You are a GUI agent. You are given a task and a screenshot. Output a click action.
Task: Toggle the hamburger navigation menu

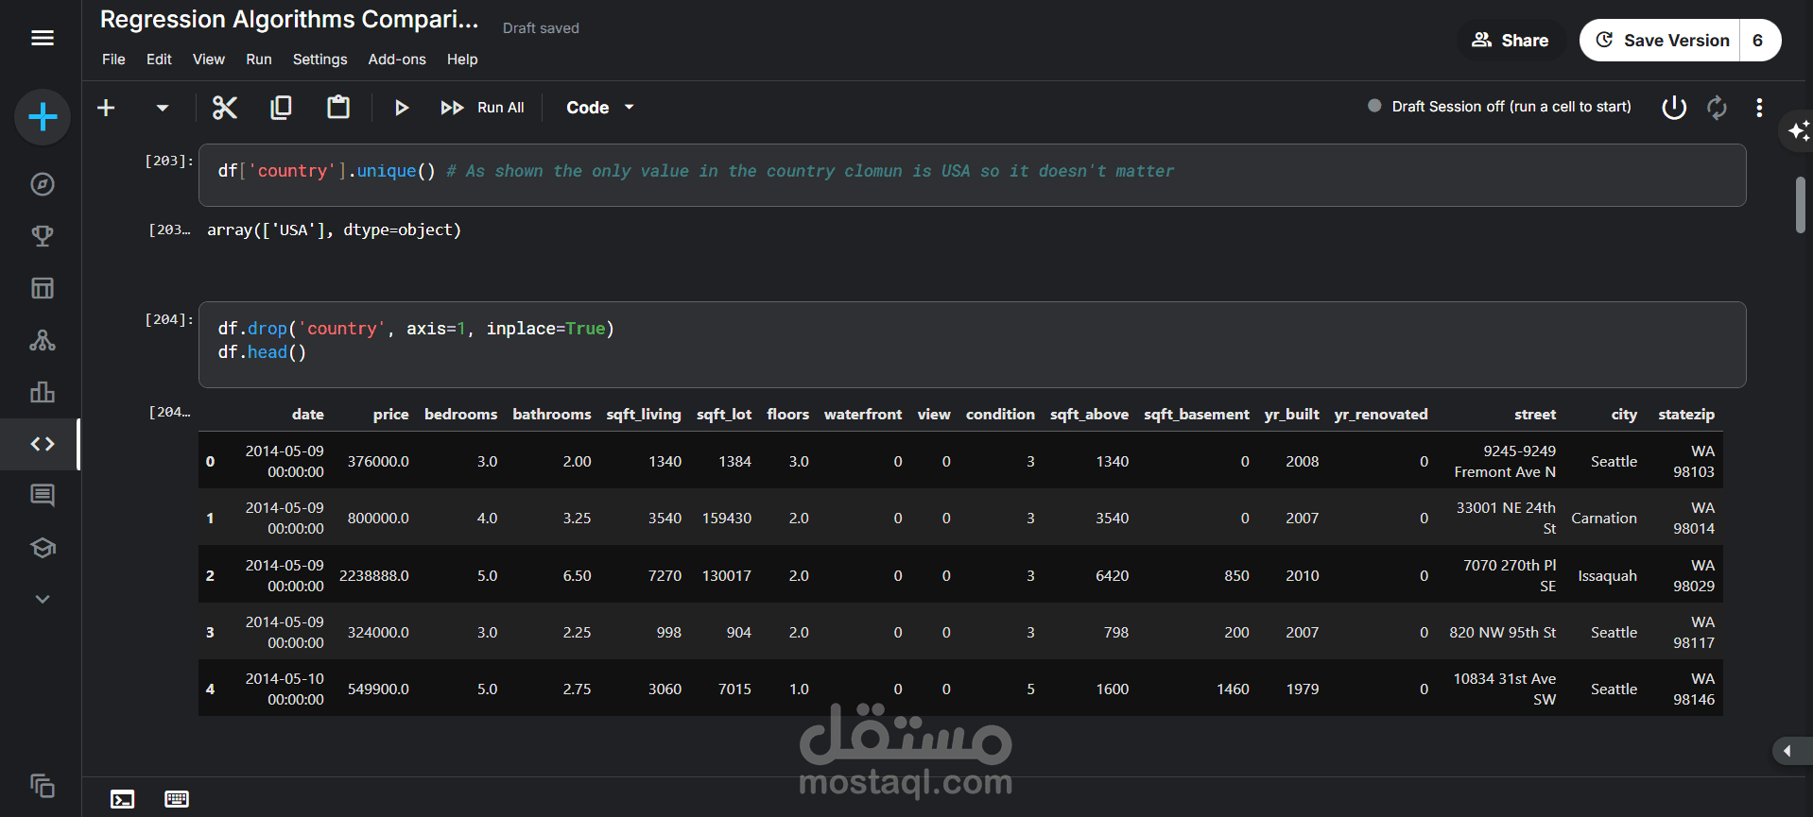(43, 38)
